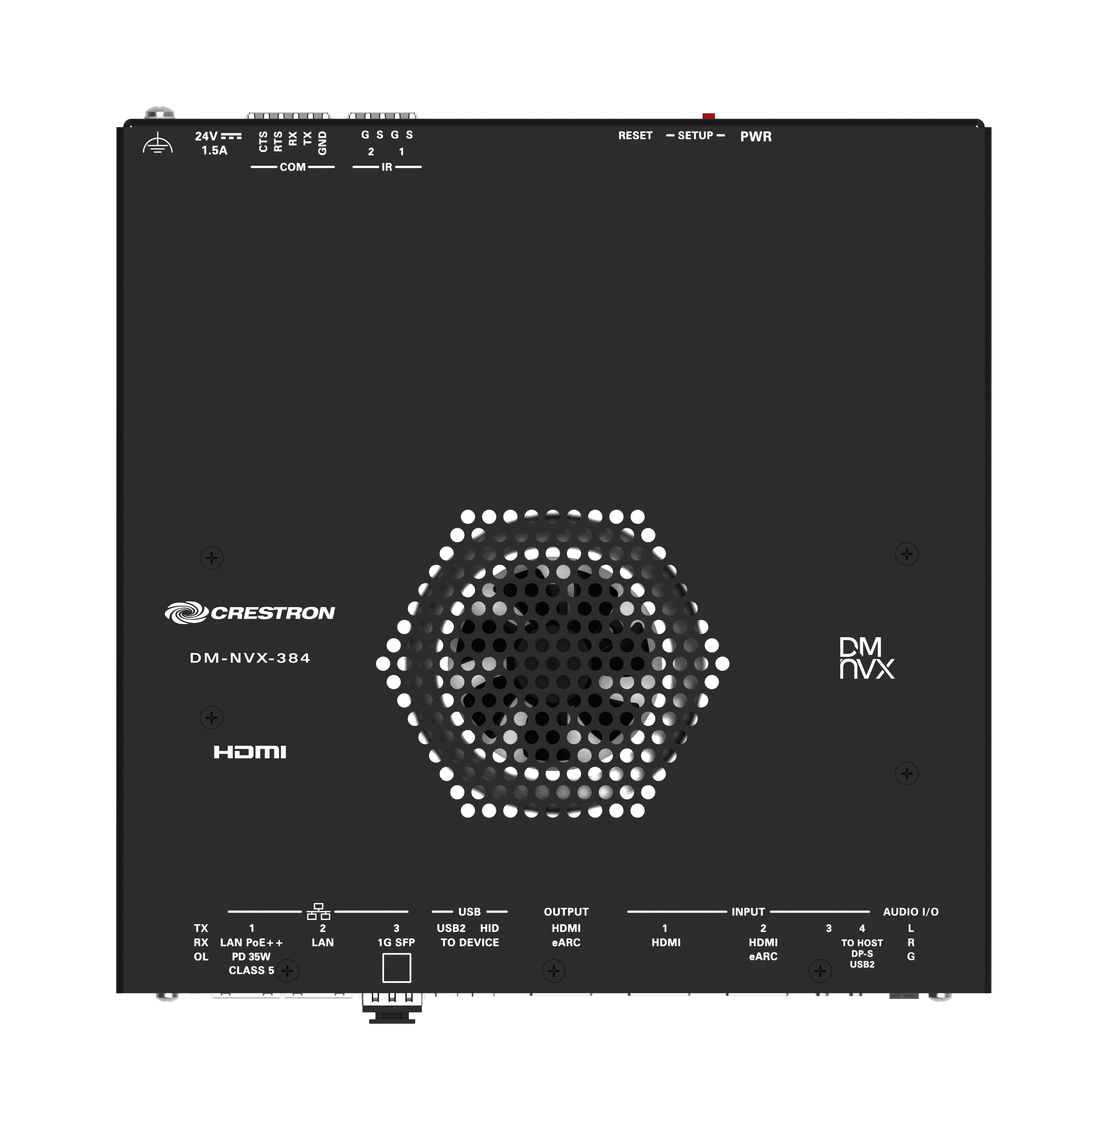The width and height of the screenshot is (1108, 1130).
Task: Click the screw below OUTPUT HDMI eARC
Action: coord(554,970)
